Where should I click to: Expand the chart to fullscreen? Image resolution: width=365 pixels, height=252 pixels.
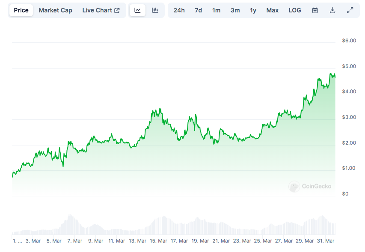[350, 10]
